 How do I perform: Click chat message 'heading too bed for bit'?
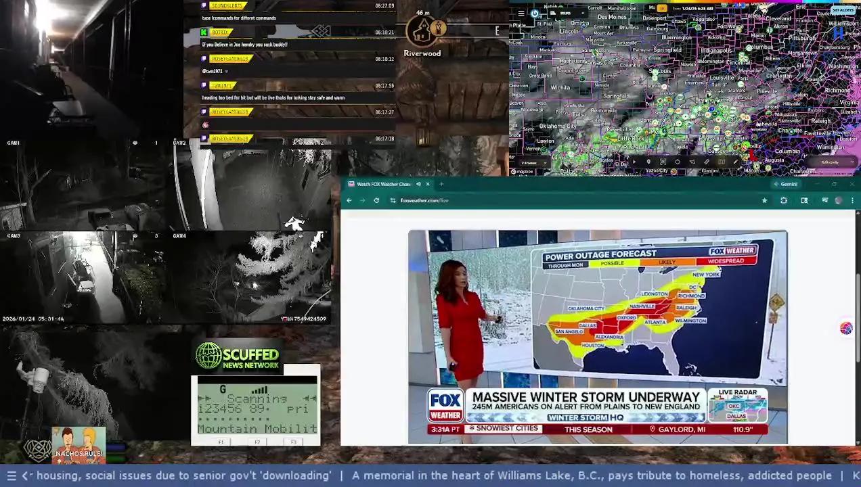pyautogui.click(x=273, y=97)
